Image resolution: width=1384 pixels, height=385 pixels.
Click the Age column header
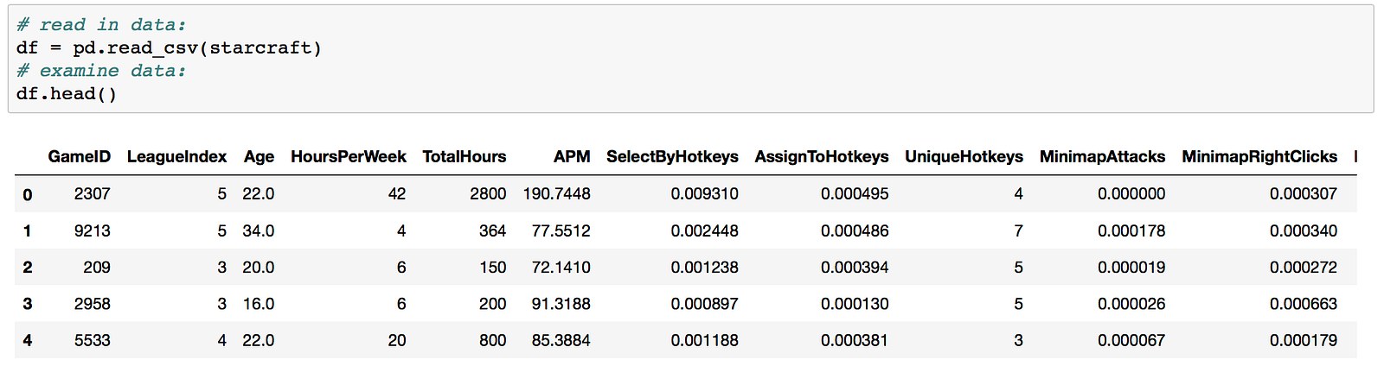point(259,156)
